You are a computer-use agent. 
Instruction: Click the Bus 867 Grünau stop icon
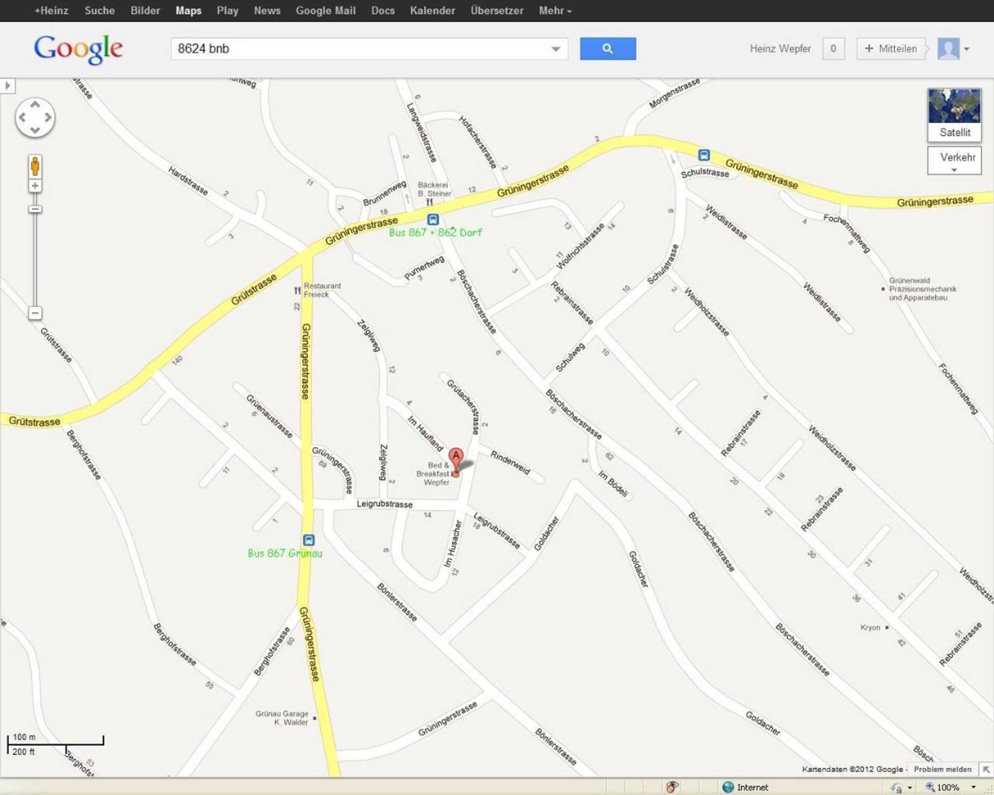tap(309, 540)
